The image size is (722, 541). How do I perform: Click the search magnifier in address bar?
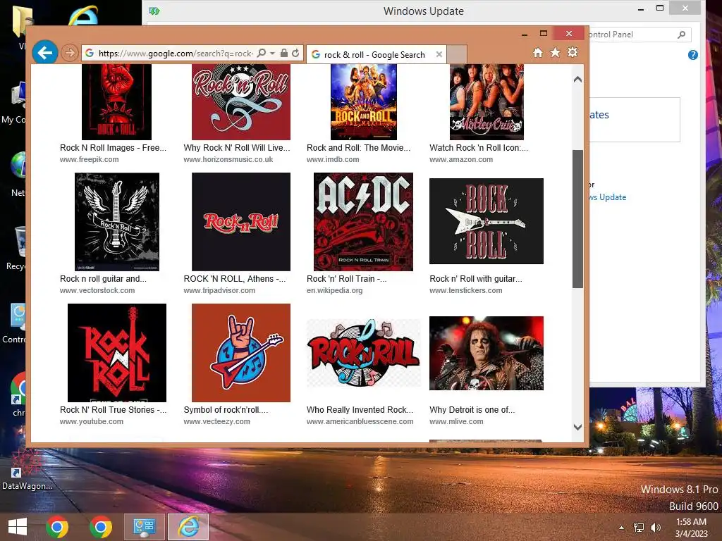(262, 53)
